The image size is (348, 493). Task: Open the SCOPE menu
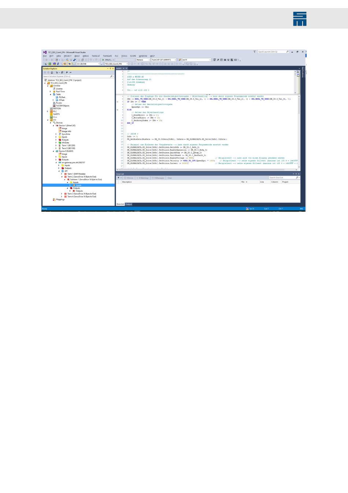pyautogui.click(x=133, y=56)
